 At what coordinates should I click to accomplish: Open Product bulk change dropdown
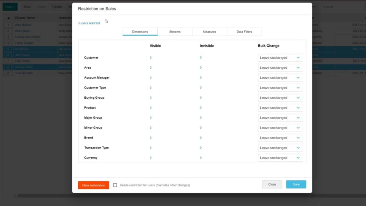[280, 108]
